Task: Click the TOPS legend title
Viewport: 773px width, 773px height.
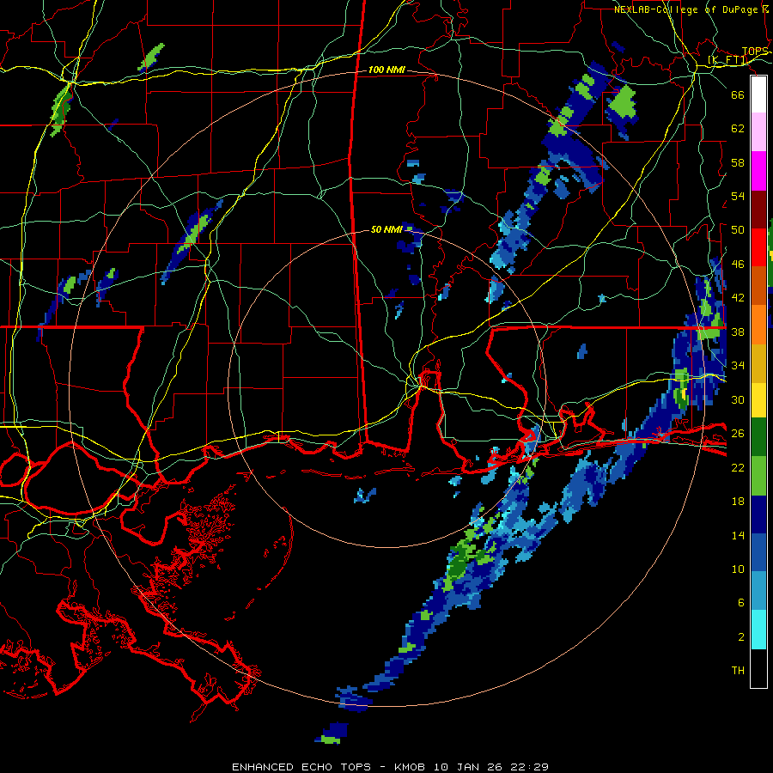Action: [x=755, y=52]
